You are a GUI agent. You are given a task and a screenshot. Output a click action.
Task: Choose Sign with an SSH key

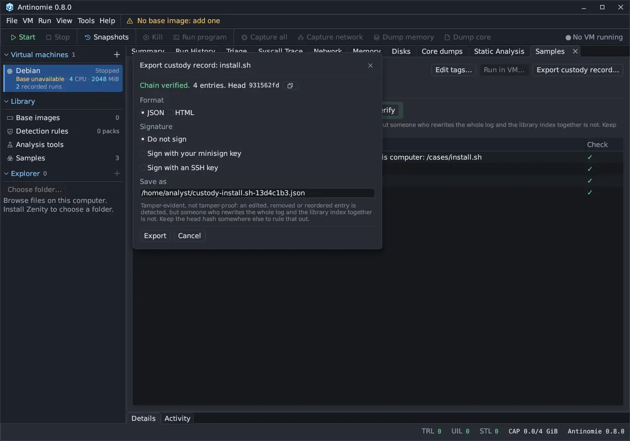[179, 168]
